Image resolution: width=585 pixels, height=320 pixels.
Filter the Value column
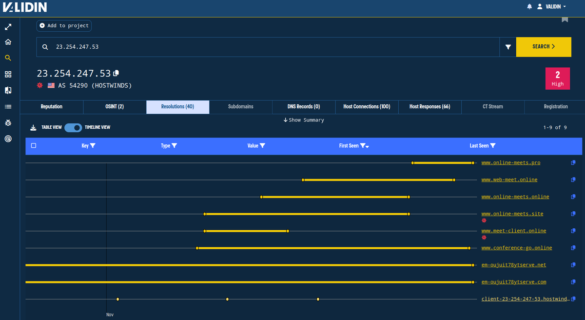[262, 146]
